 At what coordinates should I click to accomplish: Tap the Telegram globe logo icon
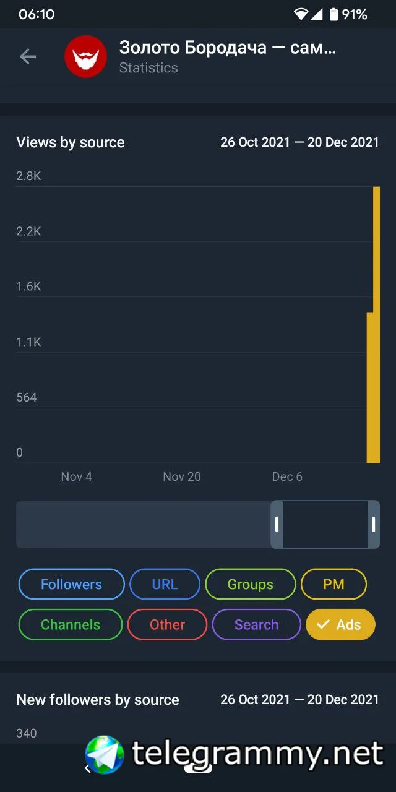[105, 754]
